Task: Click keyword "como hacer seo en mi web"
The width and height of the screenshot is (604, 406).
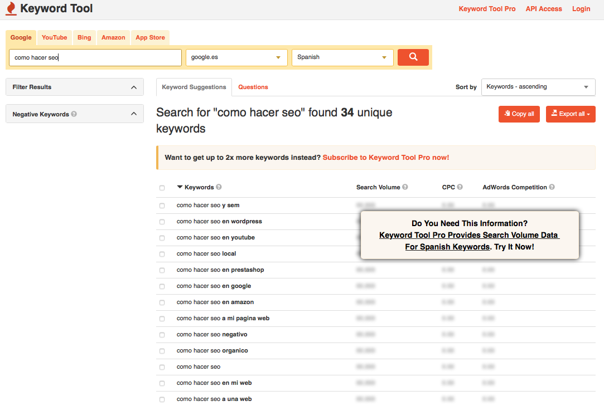Action: [x=214, y=383]
